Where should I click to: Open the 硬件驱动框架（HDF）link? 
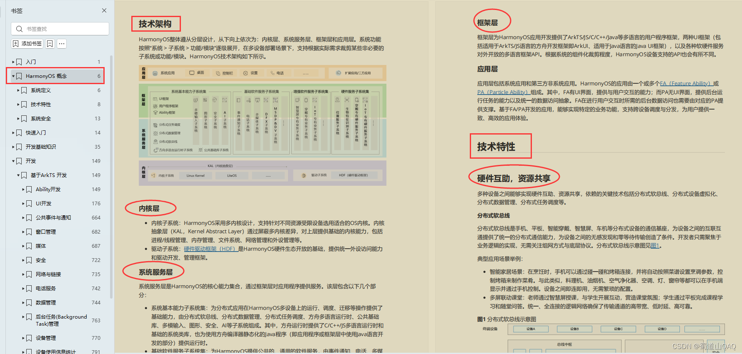pos(211,249)
